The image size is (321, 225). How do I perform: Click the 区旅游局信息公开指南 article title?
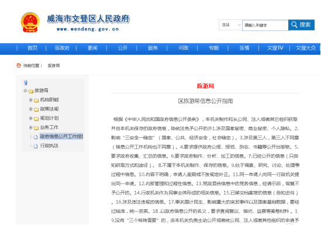pyautogui.click(x=206, y=101)
